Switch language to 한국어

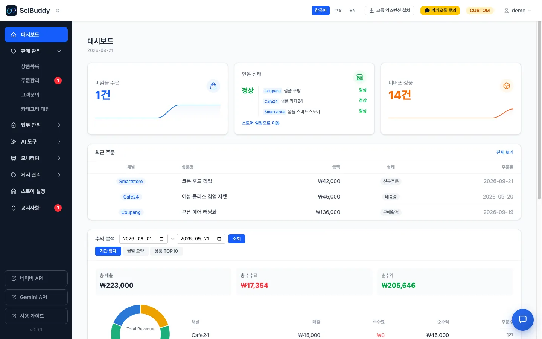(x=321, y=11)
